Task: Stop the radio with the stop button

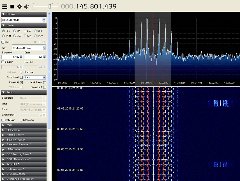Action: (x=12, y=6)
